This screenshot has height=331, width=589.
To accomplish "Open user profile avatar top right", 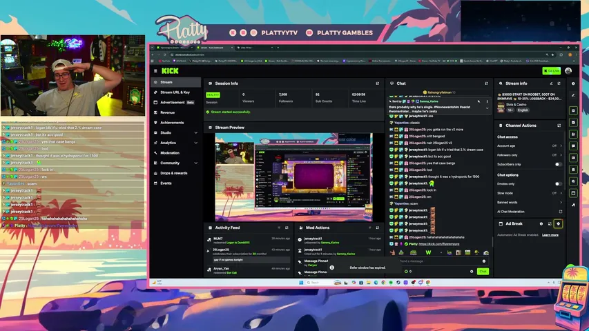I will click(x=568, y=70).
